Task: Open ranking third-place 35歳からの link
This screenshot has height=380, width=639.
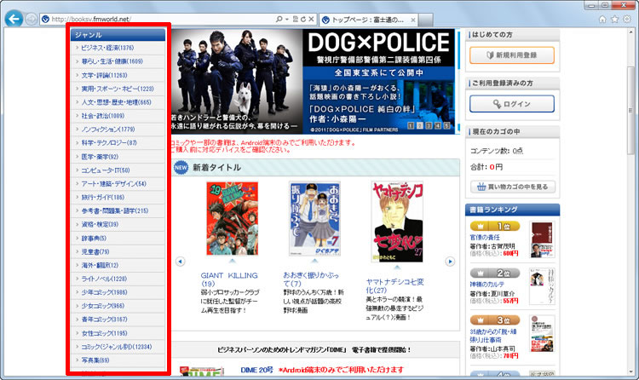Action: point(493,335)
